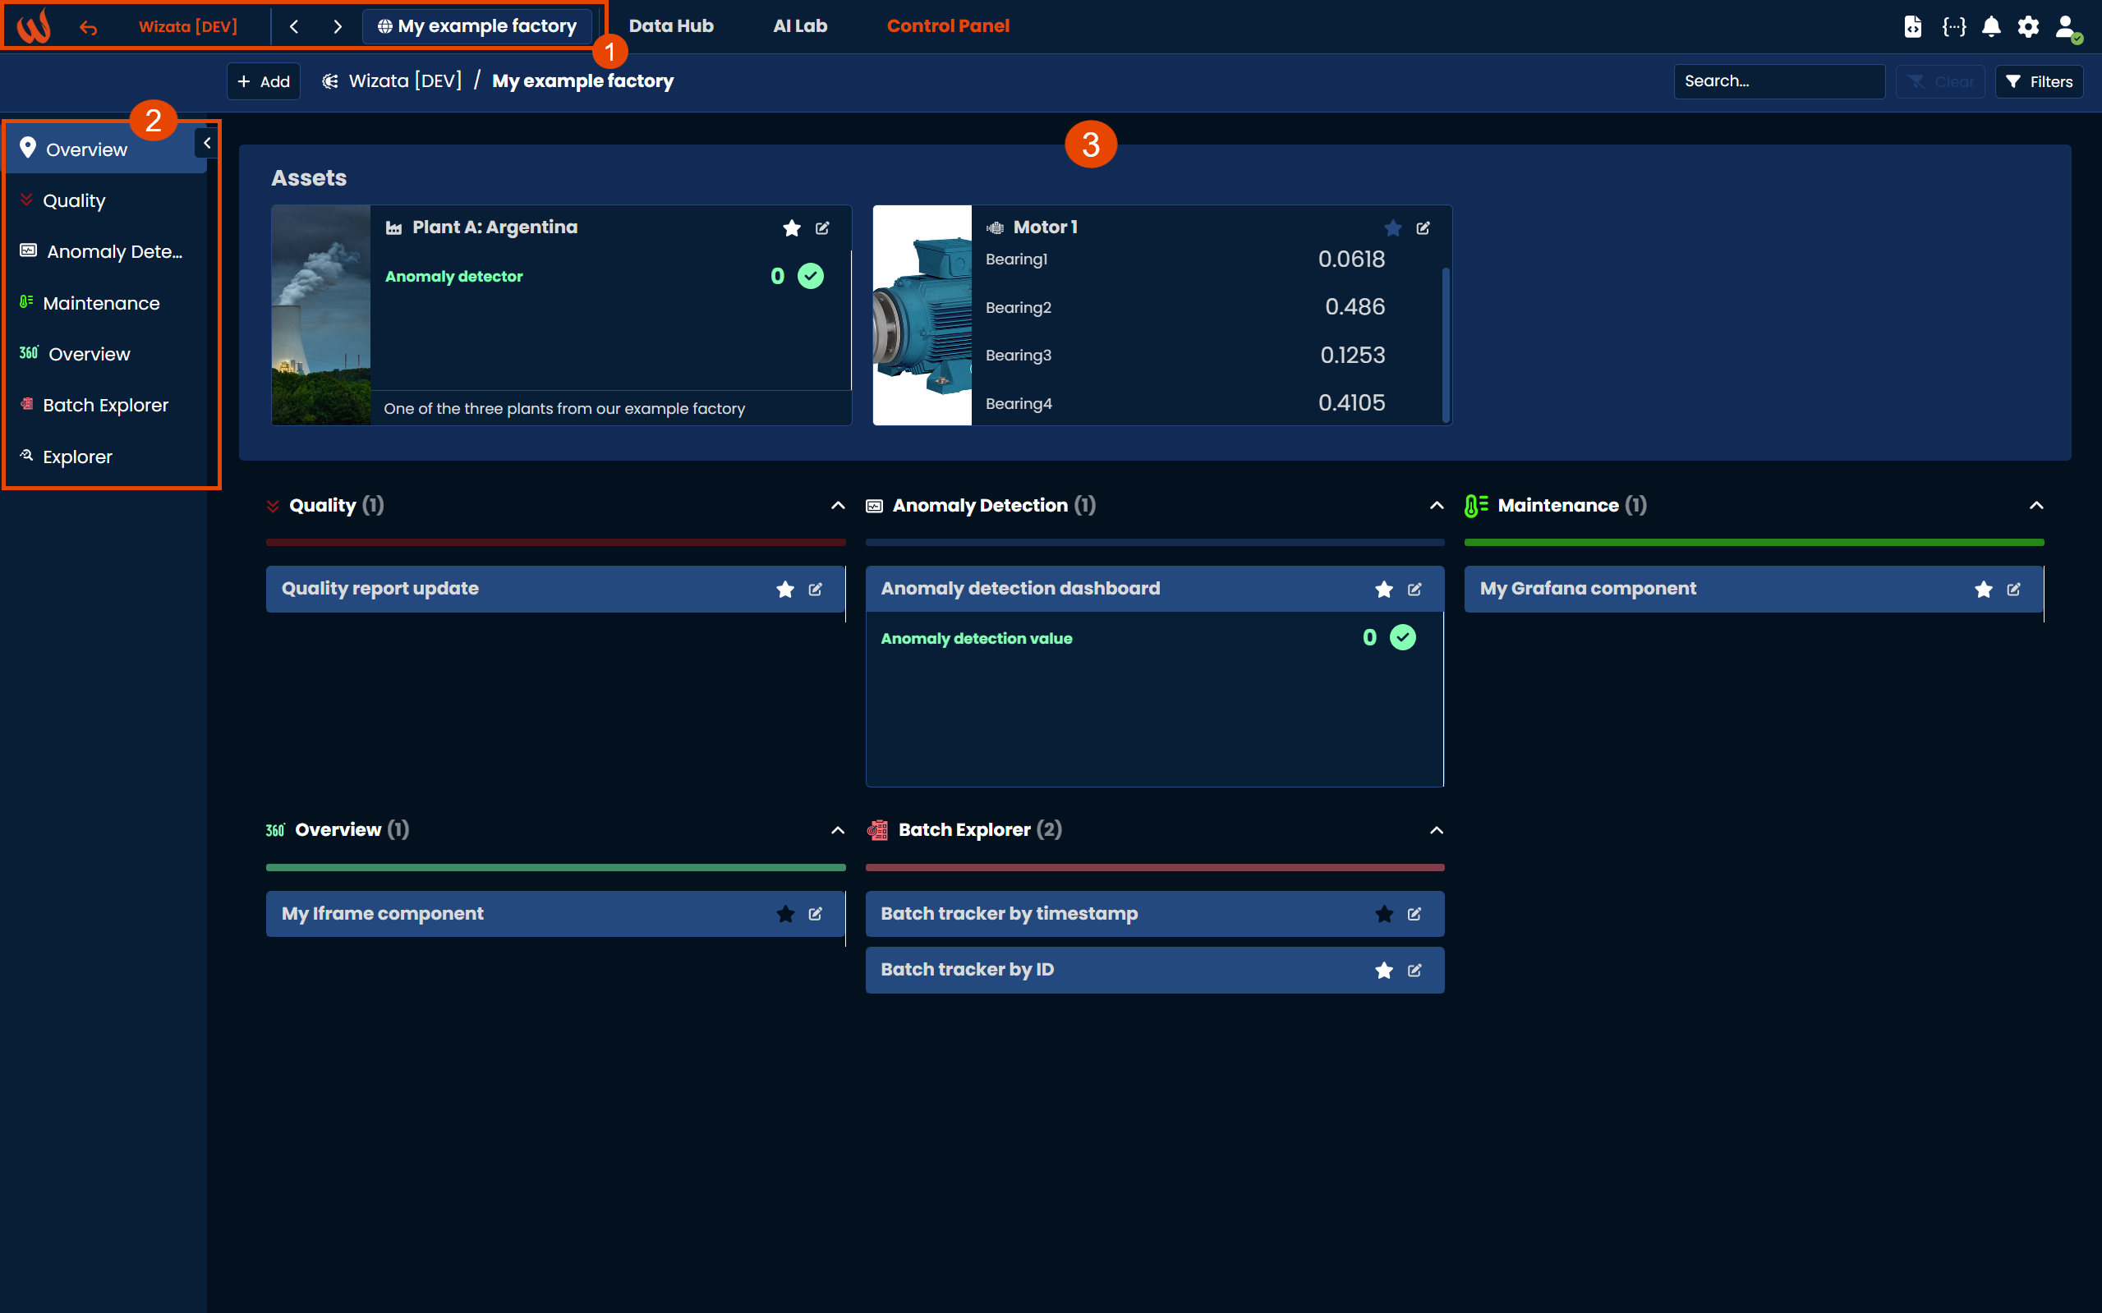Unfavorite Batch tracker by ID star

[1383, 971]
